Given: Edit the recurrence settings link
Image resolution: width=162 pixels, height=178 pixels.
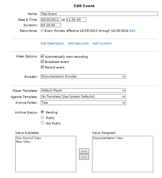Looking at the screenshot, I should pos(132,31).
